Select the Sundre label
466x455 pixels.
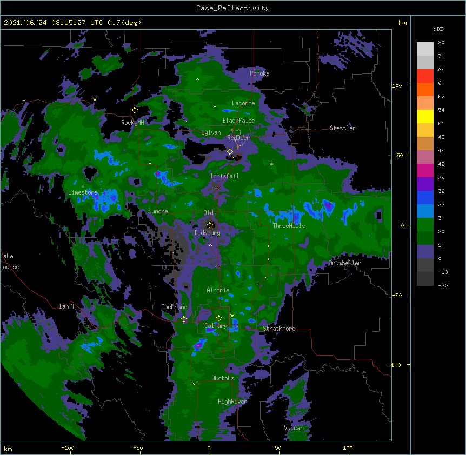(158, 211)
